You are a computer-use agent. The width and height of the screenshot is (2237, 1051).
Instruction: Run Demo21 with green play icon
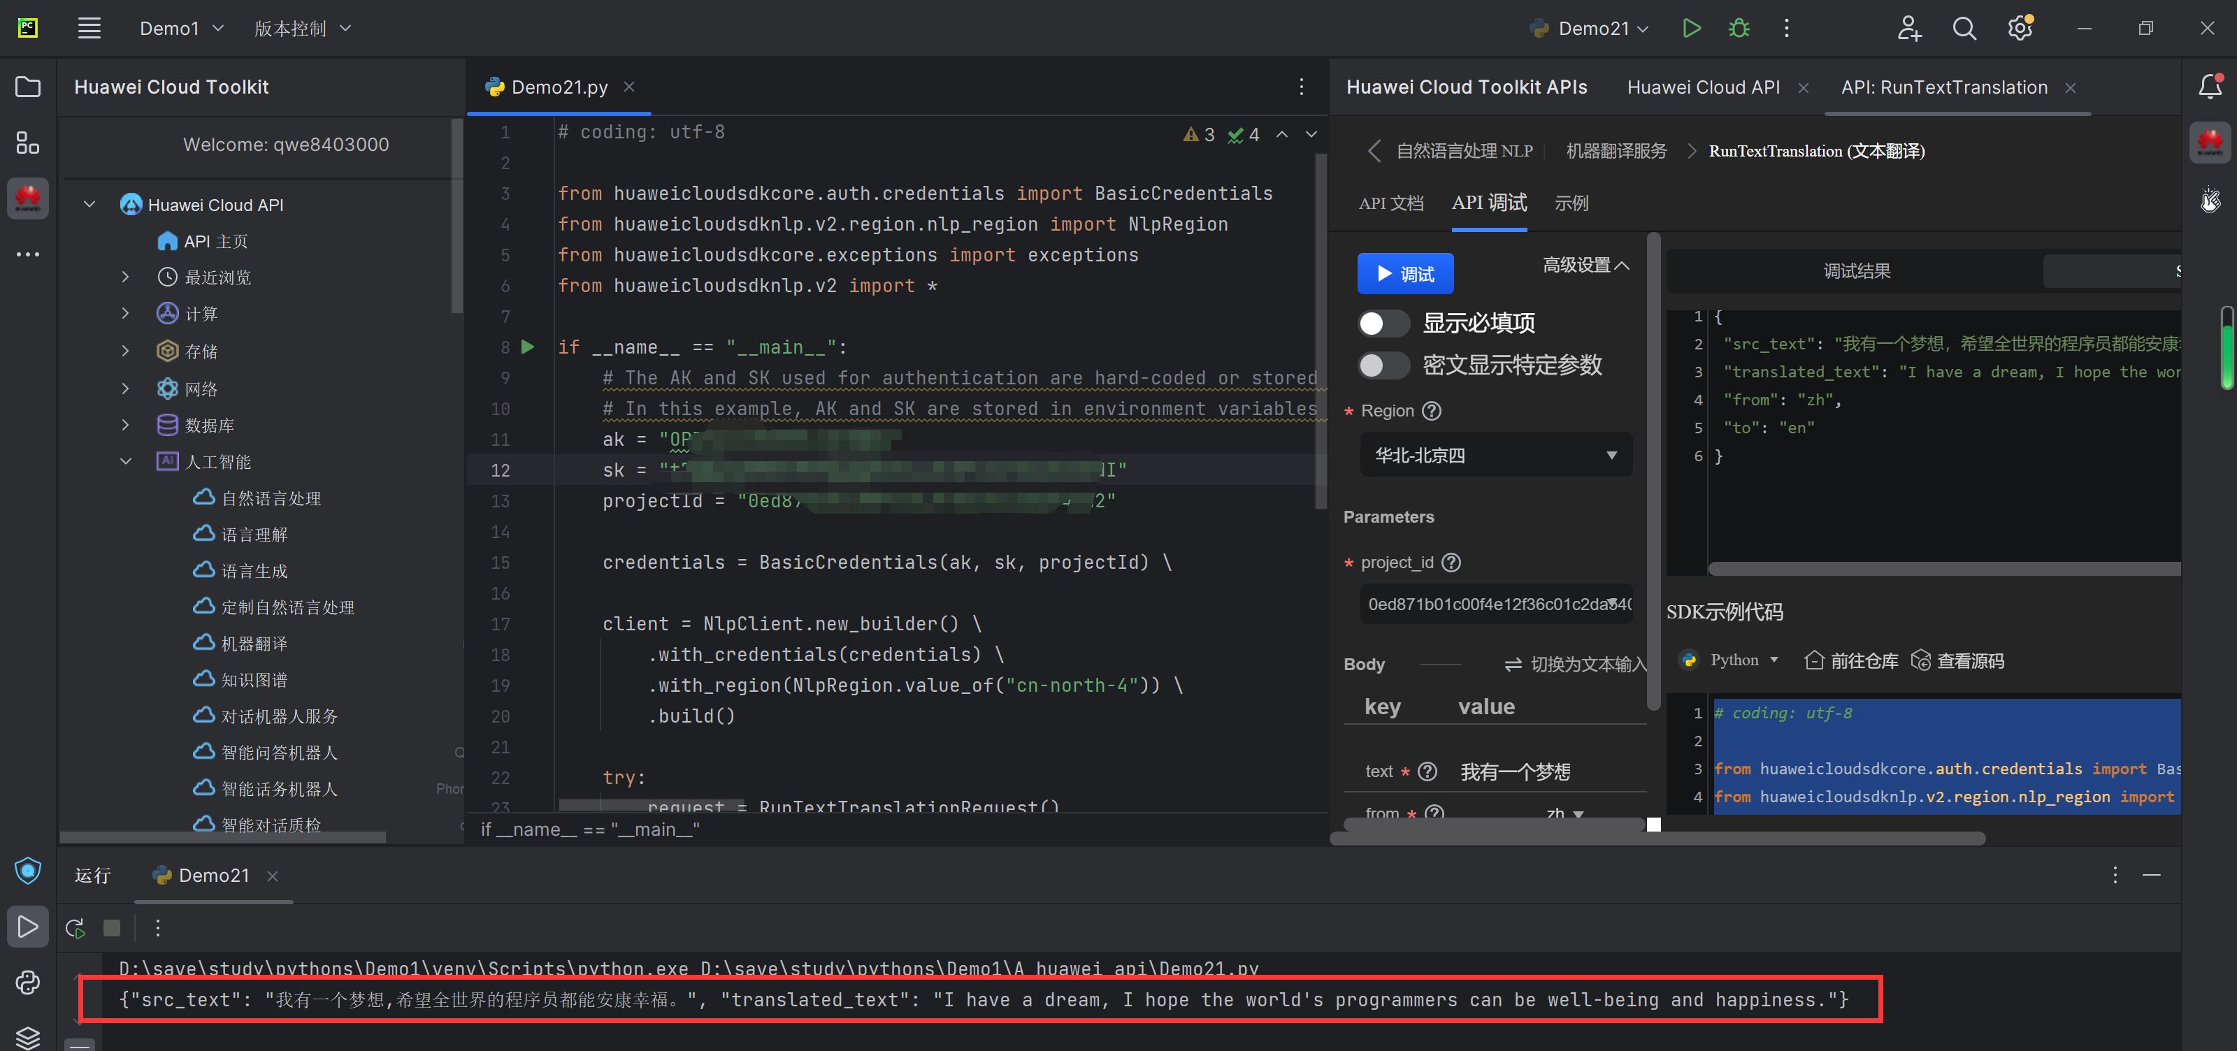point(1691,29)
